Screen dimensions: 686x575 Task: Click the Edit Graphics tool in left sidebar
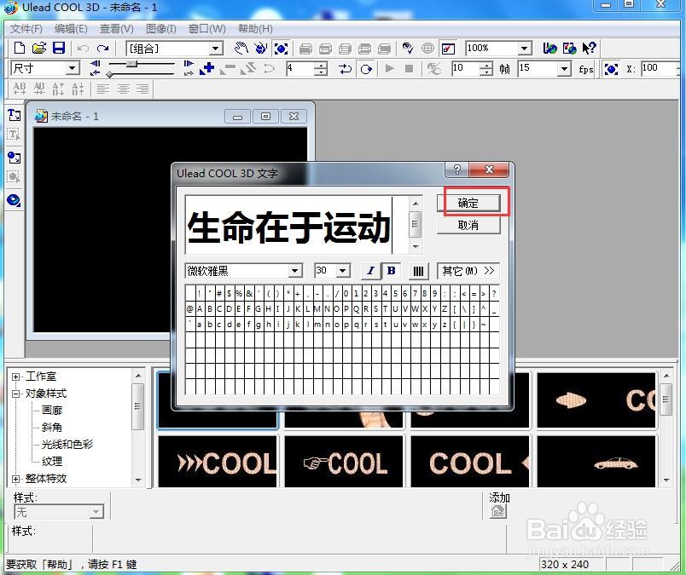[x=14, y=177]
